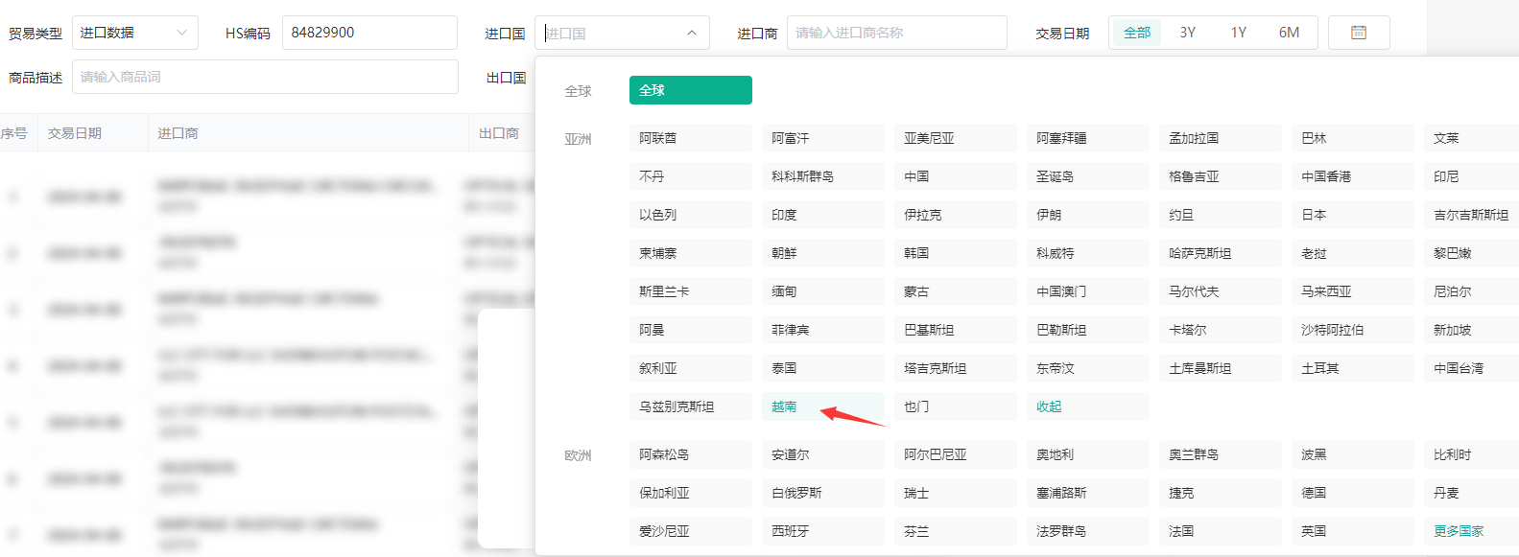Click the HS编码 input field
This screenshot has height=557, width=1519.
pos(369,33)
